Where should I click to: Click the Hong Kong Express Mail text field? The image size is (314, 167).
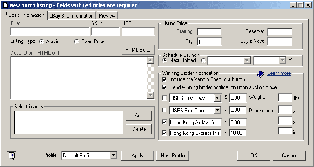point(195,133)
